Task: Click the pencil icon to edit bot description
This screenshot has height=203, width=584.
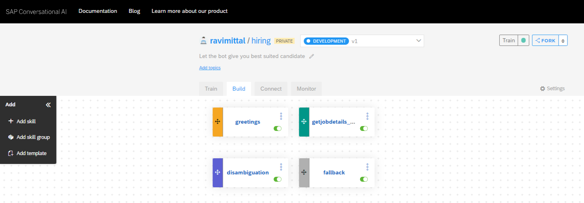Action: tap(311, 56)
